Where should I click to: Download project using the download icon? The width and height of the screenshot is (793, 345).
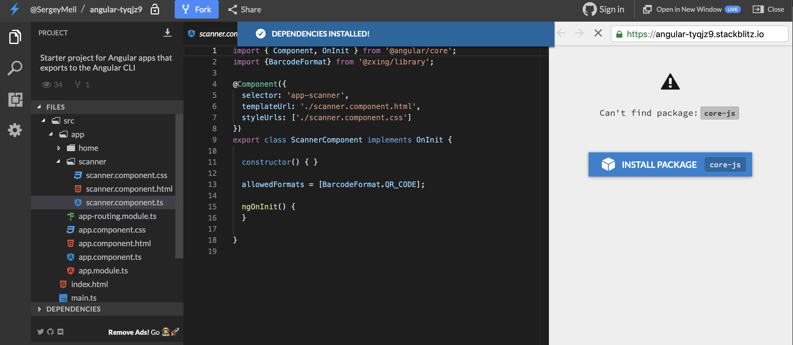167,33
